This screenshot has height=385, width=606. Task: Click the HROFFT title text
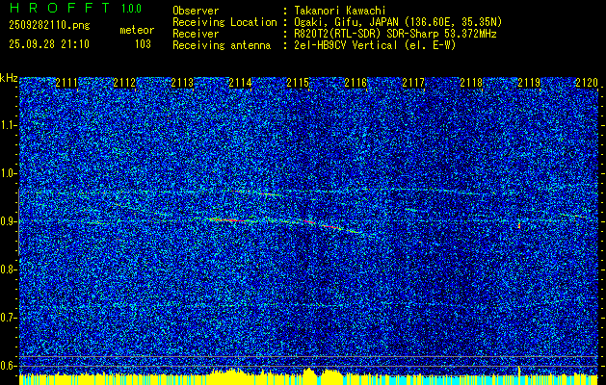(x=60, y=8)
